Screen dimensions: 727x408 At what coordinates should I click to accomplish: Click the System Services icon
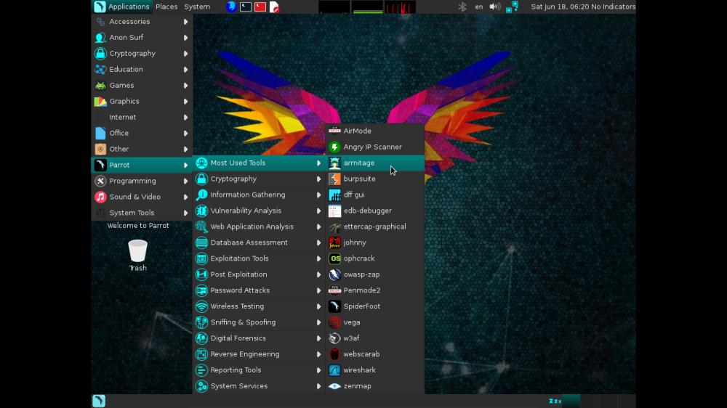(x=201, y=386)
